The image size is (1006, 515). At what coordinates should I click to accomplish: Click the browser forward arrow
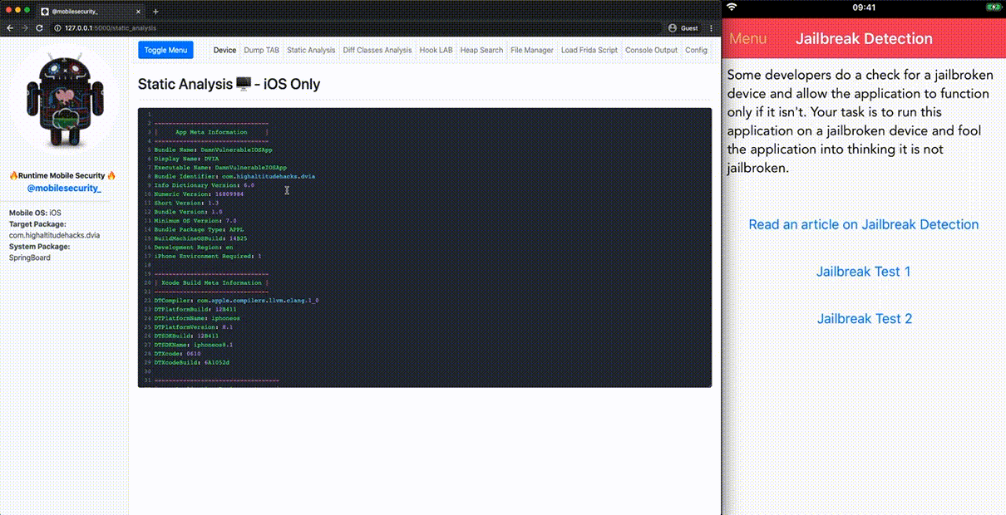pyautogui.click(x=24, y=27)
